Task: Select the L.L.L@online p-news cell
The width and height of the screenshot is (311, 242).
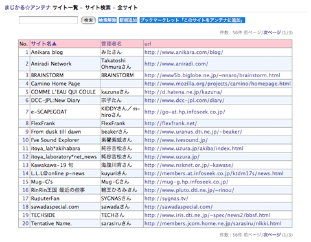Action: pyautogui.click(x=65, y=173)
